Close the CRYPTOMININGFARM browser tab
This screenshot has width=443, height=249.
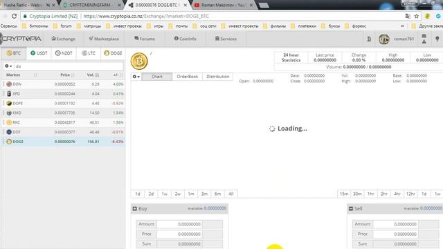click(x=119, y=5)
